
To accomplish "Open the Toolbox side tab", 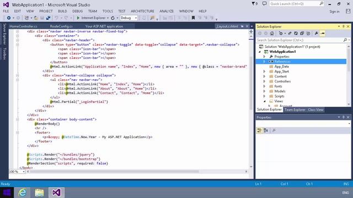I will (4, 54).
